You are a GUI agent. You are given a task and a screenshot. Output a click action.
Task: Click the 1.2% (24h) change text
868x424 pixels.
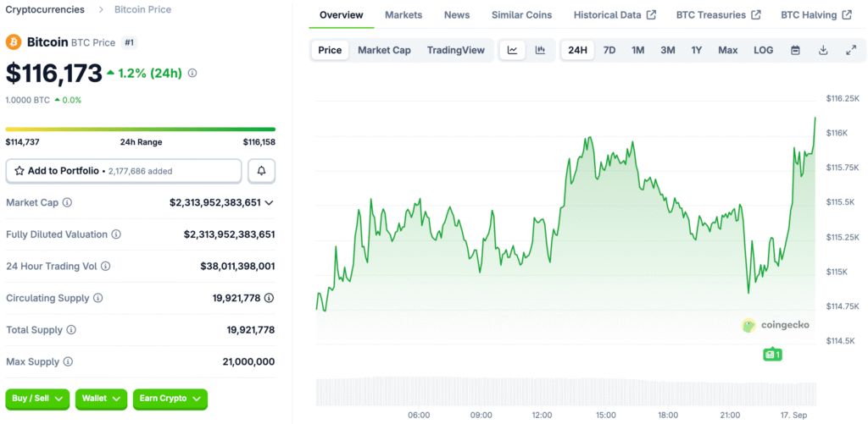coord(150,73)
